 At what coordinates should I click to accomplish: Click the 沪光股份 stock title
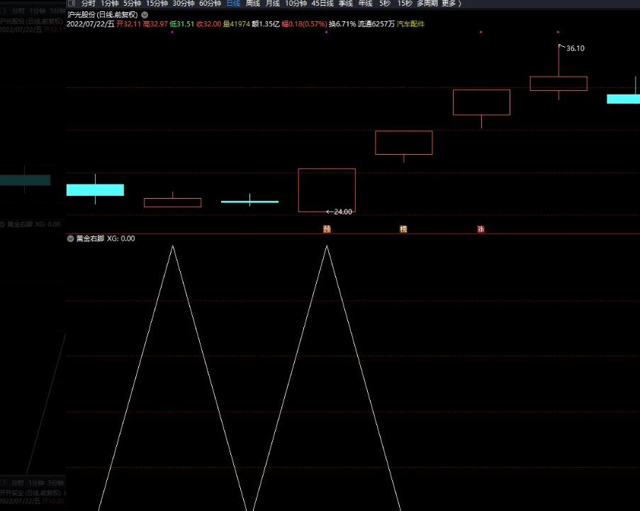click(x=81, y=14)
